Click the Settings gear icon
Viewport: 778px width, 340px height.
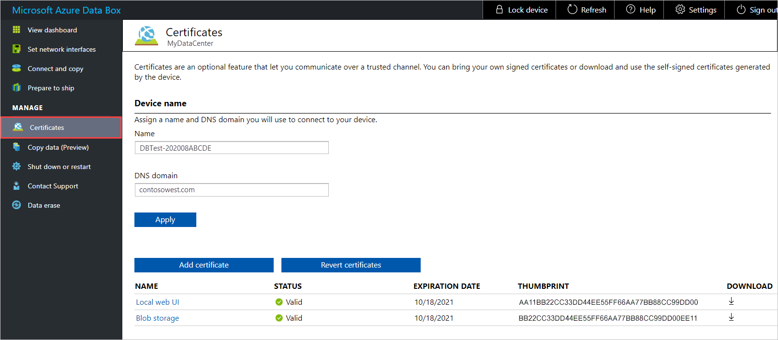(680, 9)
